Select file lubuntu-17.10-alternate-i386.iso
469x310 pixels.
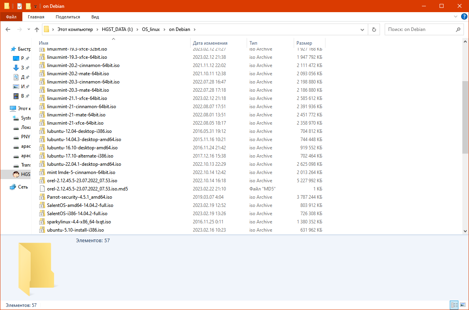tap(80, 156)
